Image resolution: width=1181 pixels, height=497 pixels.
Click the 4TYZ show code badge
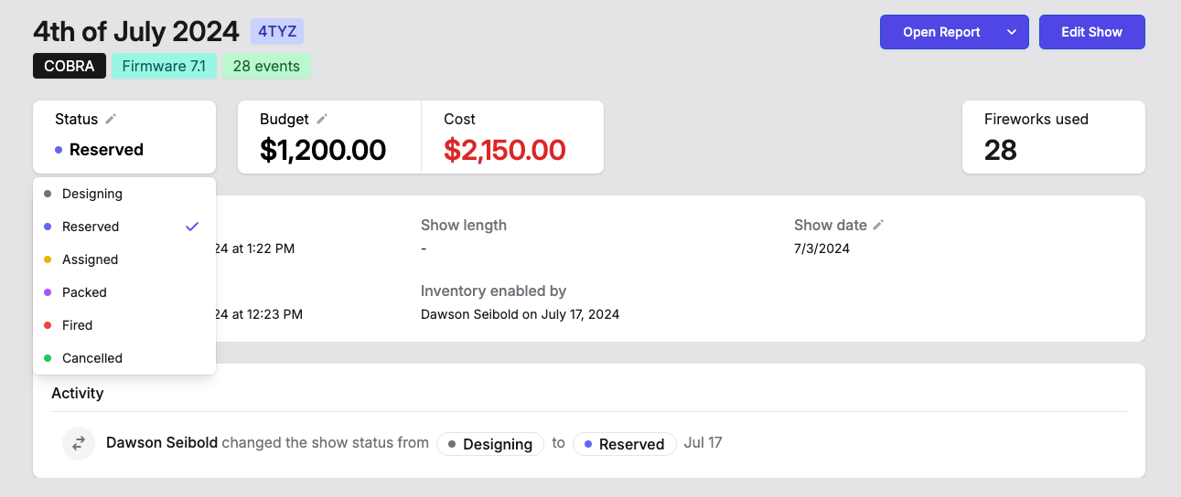click(277, 31)
